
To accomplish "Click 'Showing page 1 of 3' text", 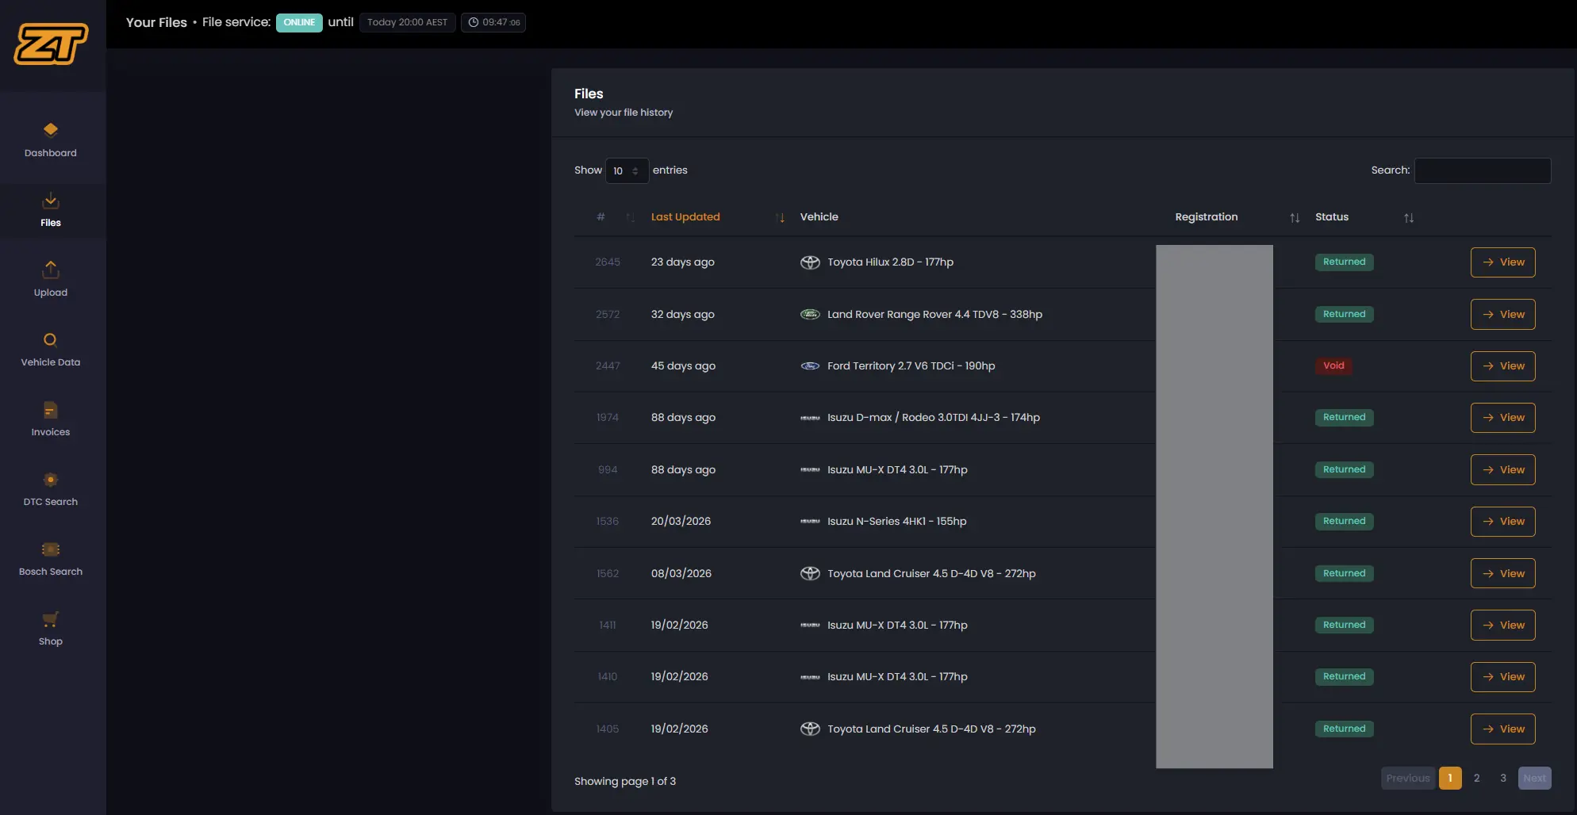I will coord(625,781).
